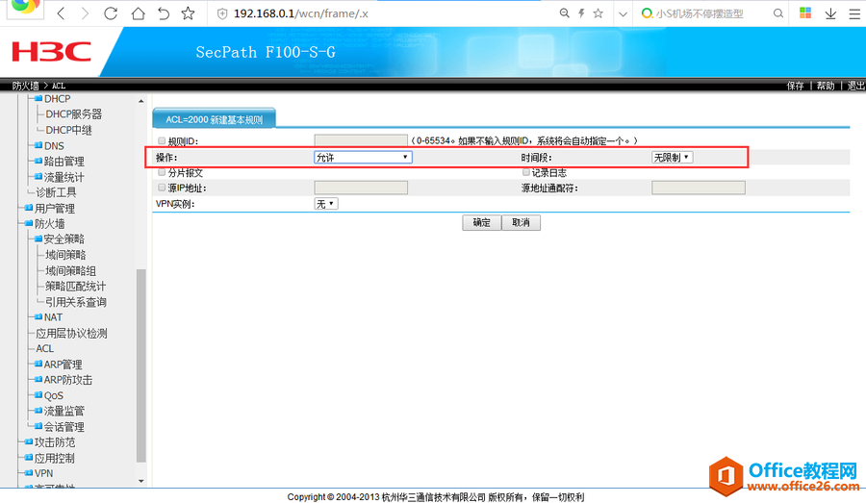Open 应用层协议检测 in sidebar
866x503 pixels.
[x=71, y=334]
